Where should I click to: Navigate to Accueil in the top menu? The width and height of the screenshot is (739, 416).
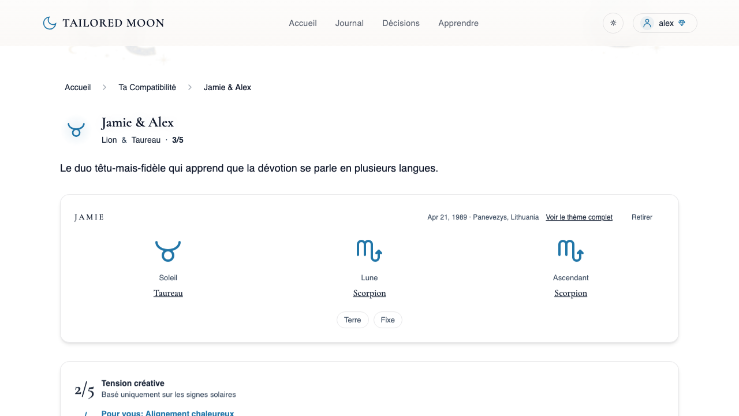click(x=303, y=23)
